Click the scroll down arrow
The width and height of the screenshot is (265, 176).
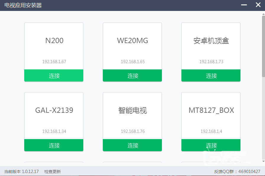click(x=263, y=161)
